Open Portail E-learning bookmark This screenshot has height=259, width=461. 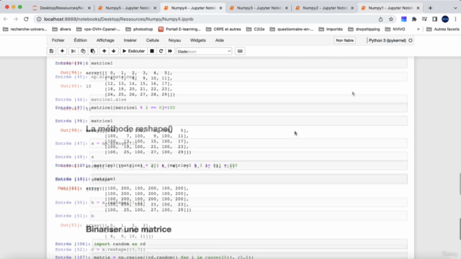(179, 29)
